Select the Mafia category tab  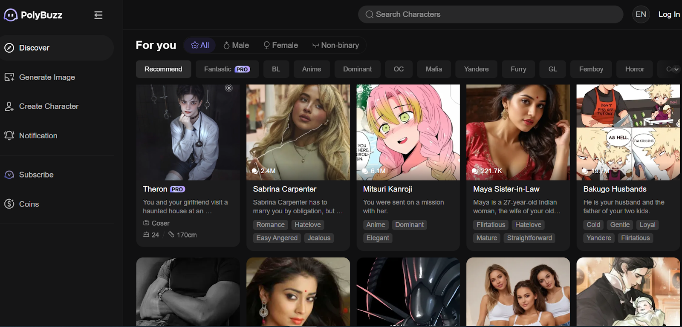(x=434, y=69)
